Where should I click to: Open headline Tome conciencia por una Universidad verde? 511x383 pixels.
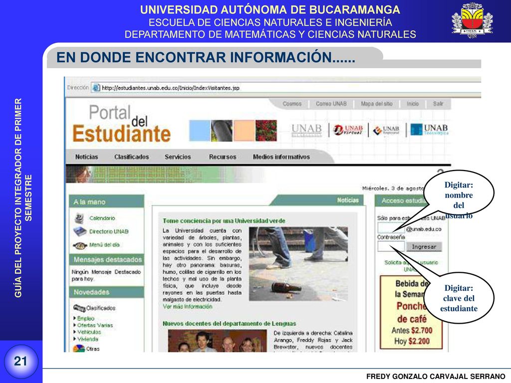pyautogui.click(x=224, y=221)
